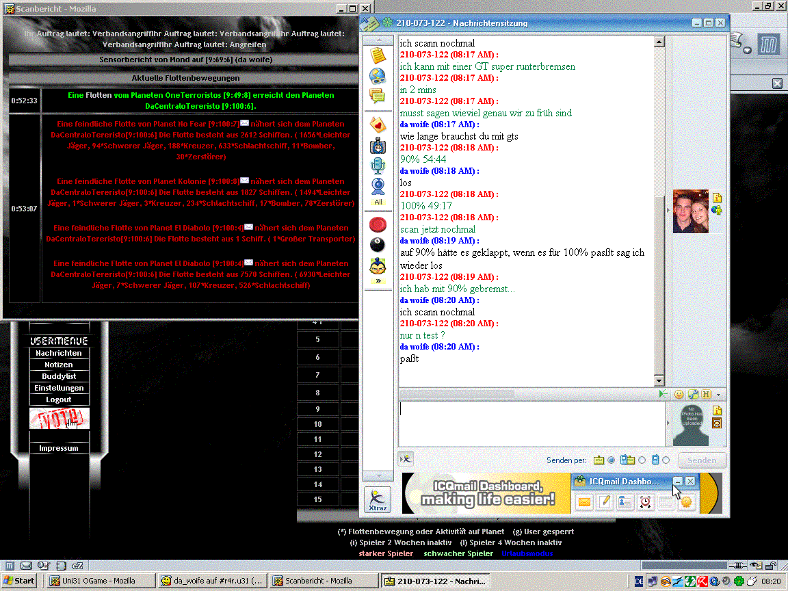The image size is (788, 591).
Task: Click into the message input field
Action: point(531,423)
